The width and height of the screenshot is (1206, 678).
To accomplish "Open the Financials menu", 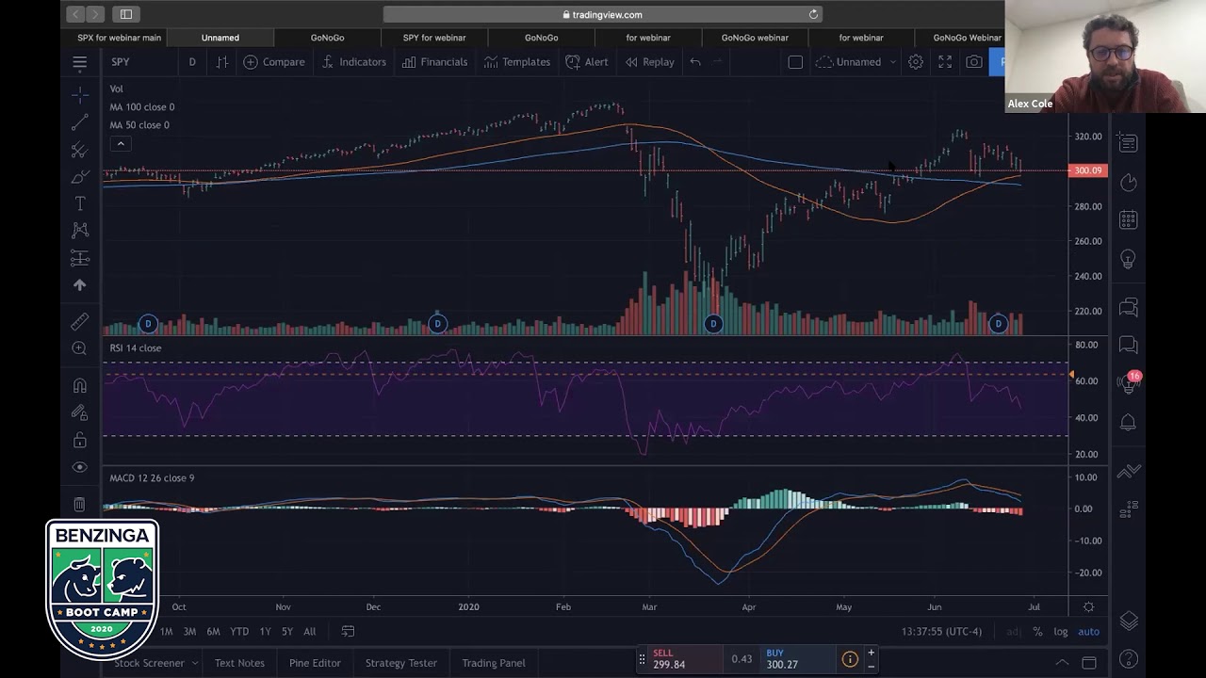I will click(434, 62).
